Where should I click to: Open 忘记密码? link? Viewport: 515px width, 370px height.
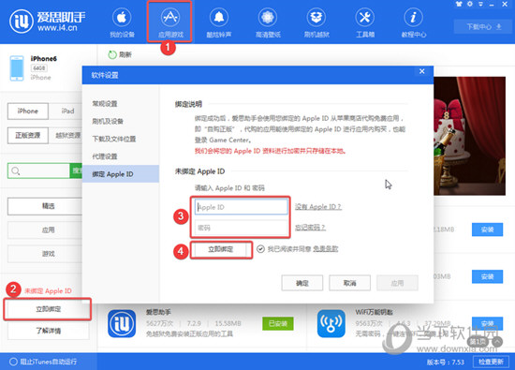click(x=310, y=228)
